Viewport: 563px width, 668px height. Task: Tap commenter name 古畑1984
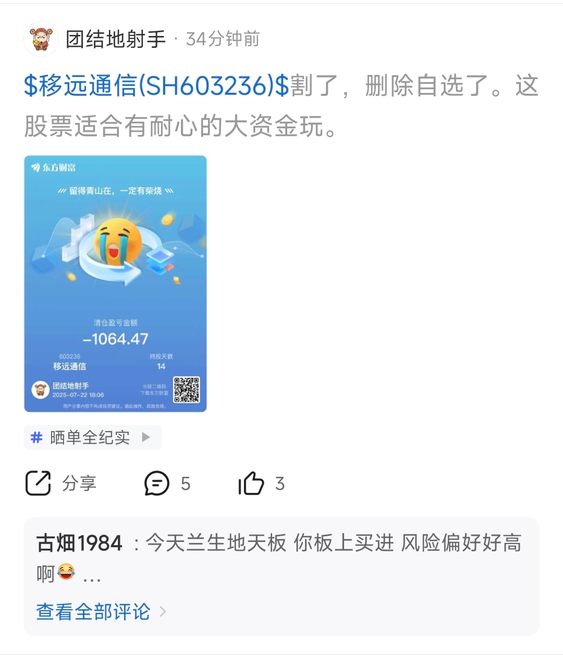point(79,544)
